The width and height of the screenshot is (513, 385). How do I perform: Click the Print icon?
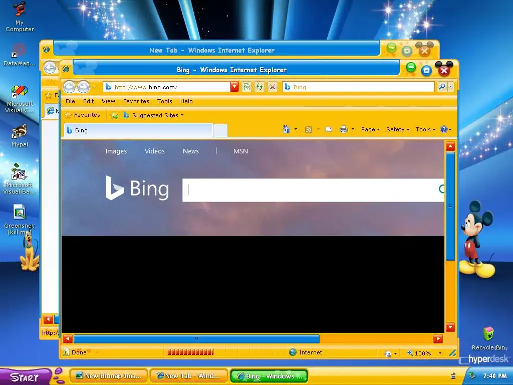343,130
